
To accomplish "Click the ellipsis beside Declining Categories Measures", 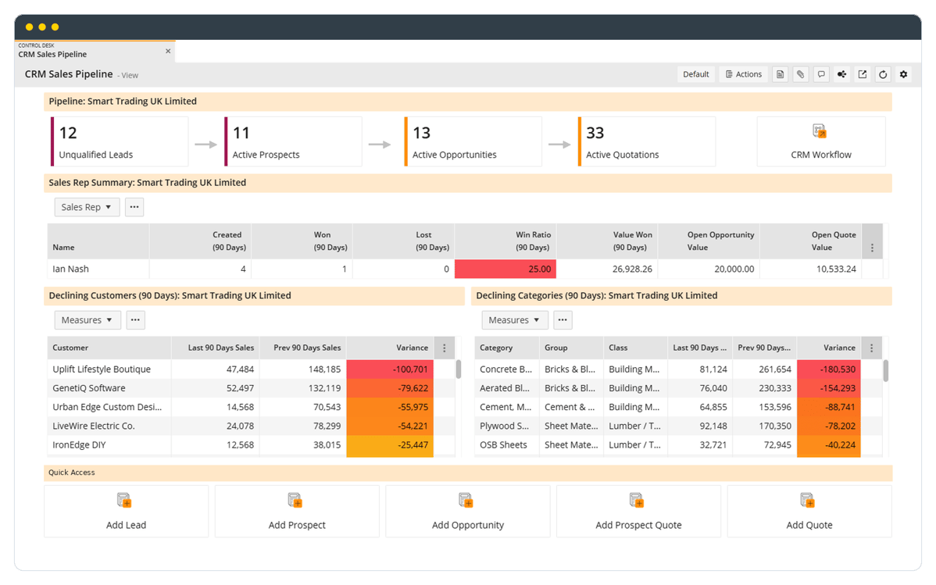I will click(x=563, y=320).
